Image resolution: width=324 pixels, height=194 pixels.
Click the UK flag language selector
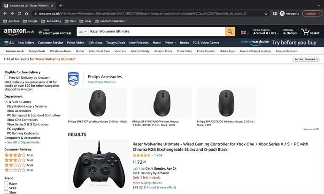244,32
